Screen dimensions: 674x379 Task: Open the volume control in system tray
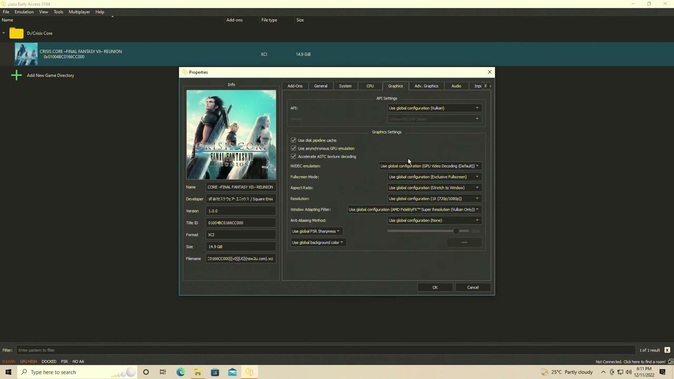coord(629,372)
